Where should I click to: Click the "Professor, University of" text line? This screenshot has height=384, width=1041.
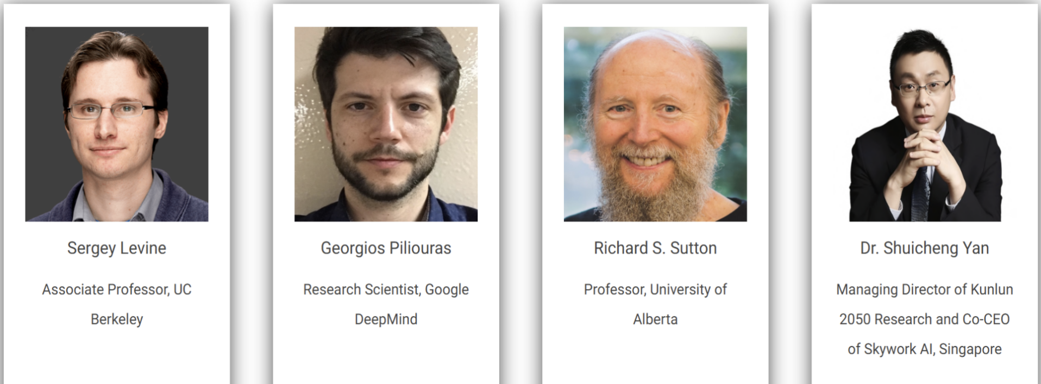655,290
